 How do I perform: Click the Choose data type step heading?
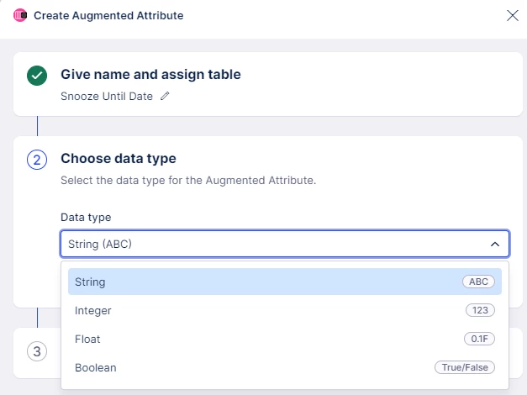point(119,159)
